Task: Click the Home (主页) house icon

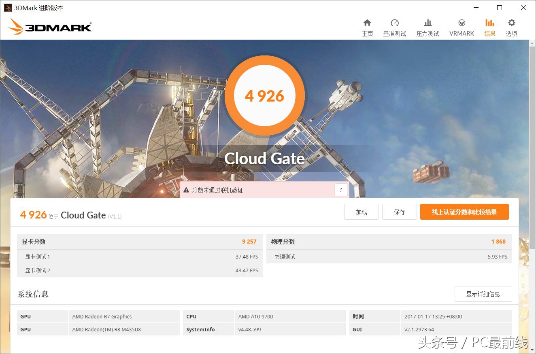Action: click(367, 23)
